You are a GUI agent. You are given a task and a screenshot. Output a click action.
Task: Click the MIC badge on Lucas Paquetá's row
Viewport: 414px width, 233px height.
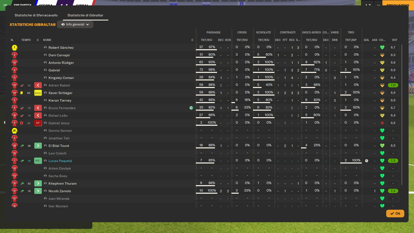tap(38, 161)
